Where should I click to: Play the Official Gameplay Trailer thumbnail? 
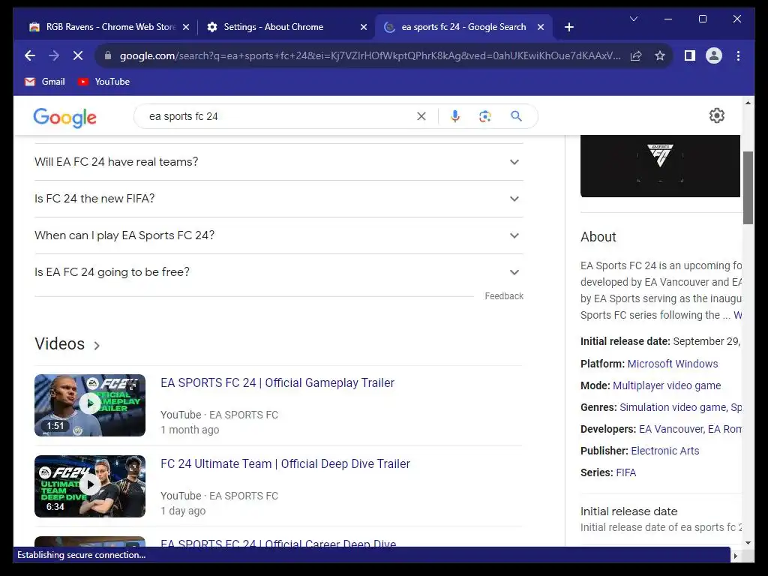click(x=90, y=405)
